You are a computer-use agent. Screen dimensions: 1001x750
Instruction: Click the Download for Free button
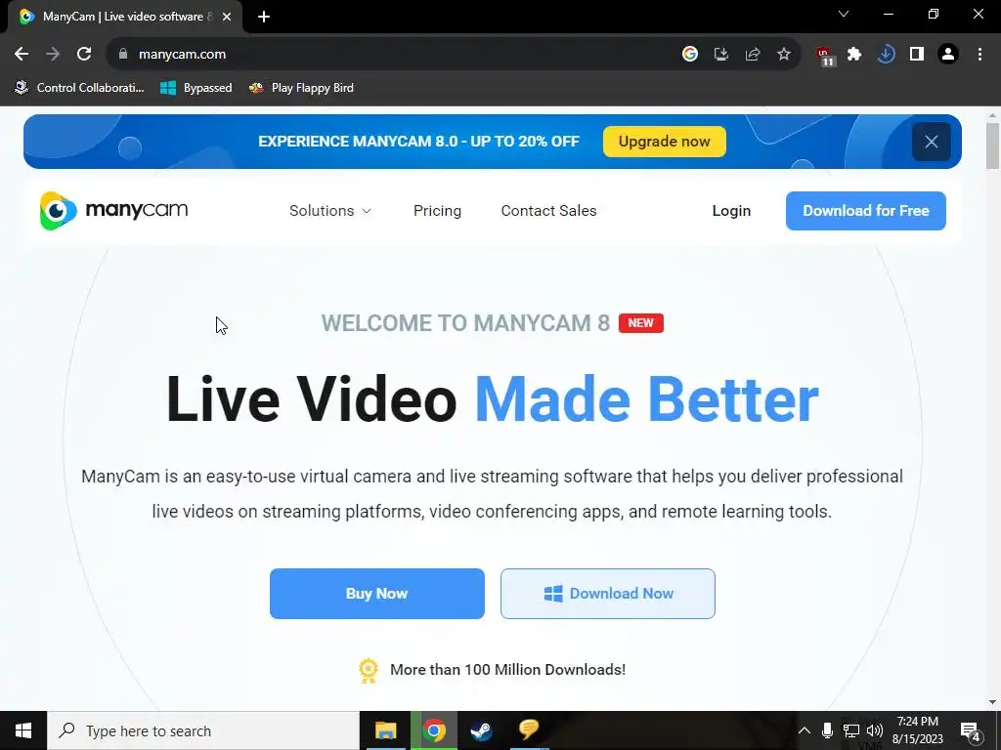866,211
